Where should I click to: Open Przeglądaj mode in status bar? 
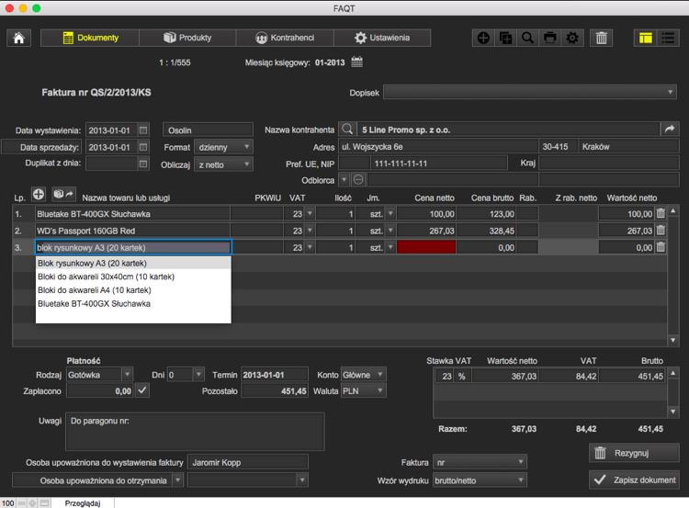click(x=83, y=503)
